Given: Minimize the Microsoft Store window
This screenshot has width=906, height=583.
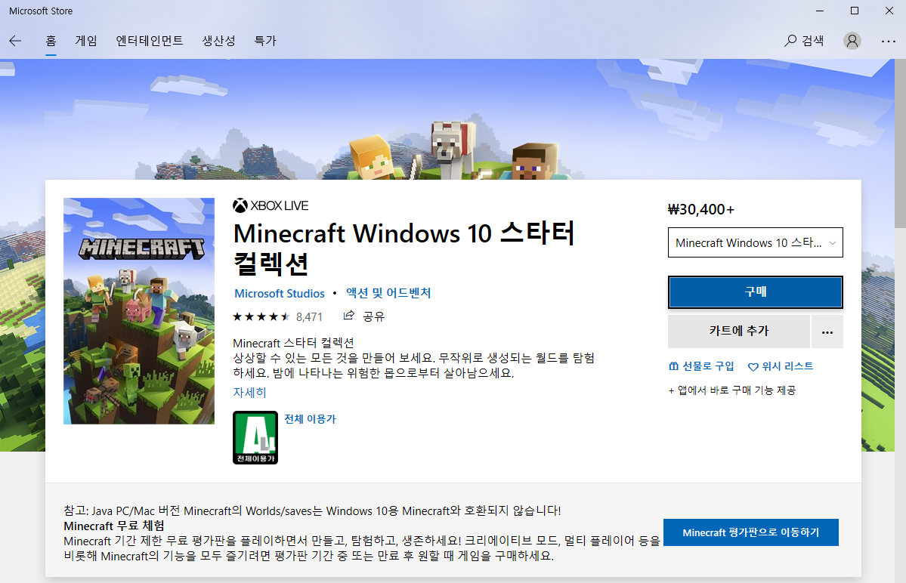Looking at the screenshot, I should 820,11.
